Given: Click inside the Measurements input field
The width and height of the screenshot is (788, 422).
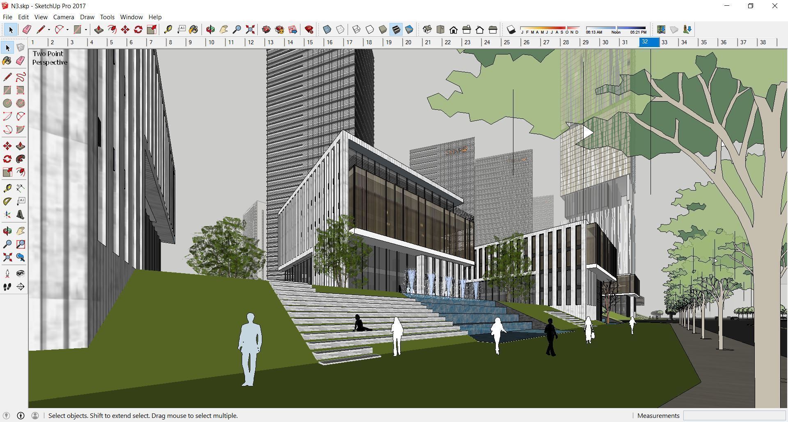Looking at the screenshot, I should [x=735, y=415].
